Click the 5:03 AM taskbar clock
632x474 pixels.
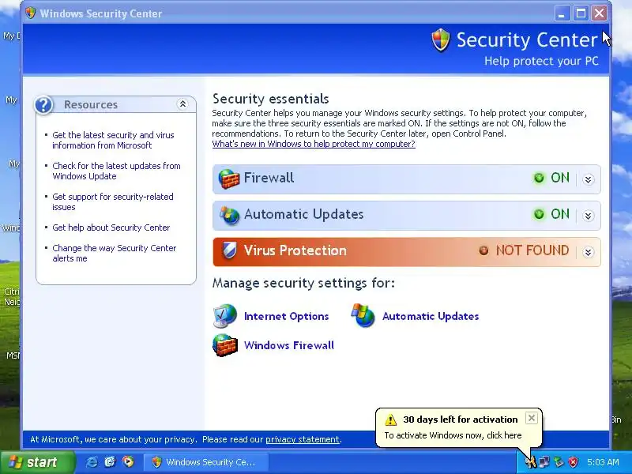(x=603, y=462)
